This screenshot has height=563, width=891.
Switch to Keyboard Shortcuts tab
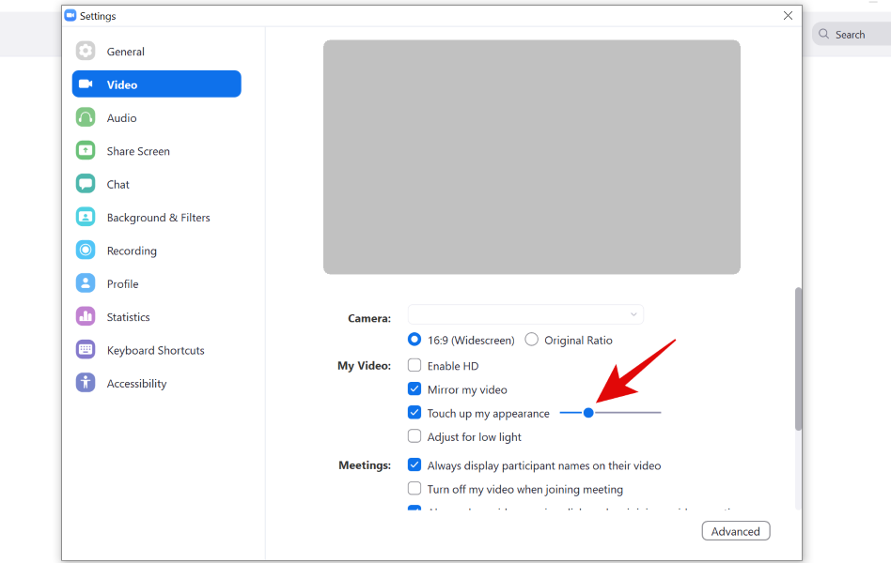point(155,350)
